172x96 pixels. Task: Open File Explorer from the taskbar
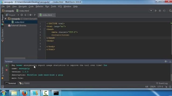14,93
